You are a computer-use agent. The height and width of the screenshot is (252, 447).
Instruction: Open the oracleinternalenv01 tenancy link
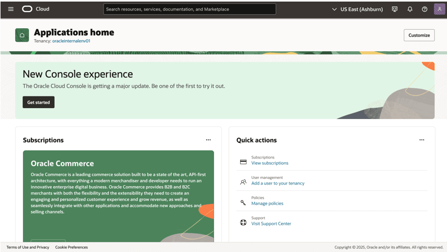tap(71, 41)
